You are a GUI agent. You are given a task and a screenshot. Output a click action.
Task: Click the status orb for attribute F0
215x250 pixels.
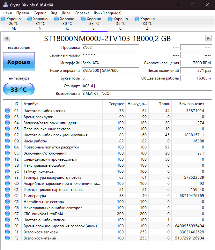[x=7, y=226]
